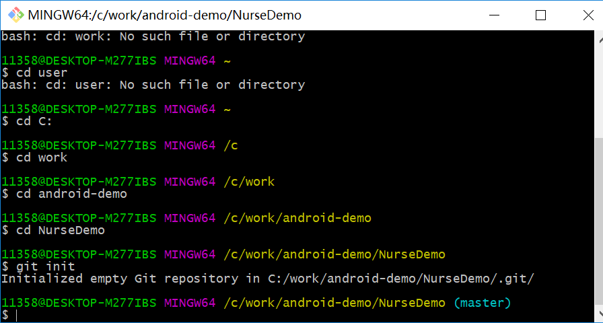Viewport: 603px width, 323px height.
Task: Click the Git Bash icon in title bar
Action: pos(16,15)
